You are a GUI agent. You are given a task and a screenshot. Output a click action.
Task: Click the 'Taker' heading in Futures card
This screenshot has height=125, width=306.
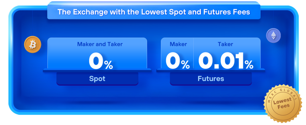point(225,44)
